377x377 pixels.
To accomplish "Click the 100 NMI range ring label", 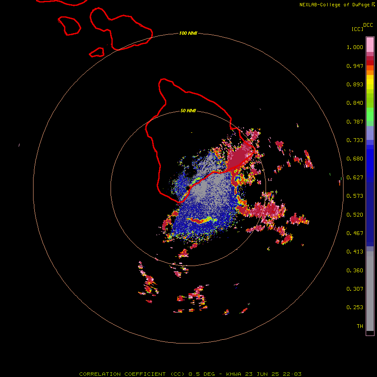I will 188,33.
